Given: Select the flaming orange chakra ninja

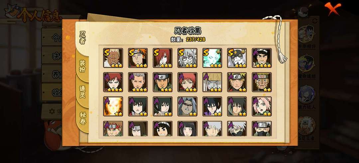Looking at the screenshot, I should point(113,106).
